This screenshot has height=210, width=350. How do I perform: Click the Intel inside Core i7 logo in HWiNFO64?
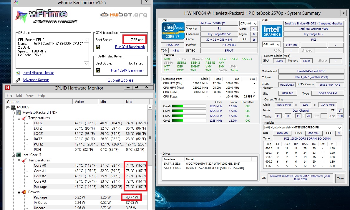pyautogui.click(x=173, y=31)
